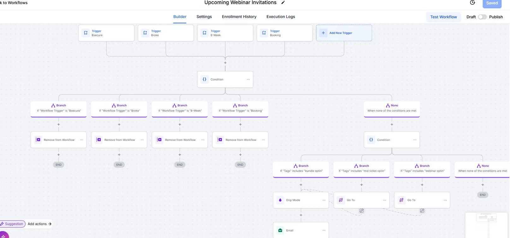
Task: Click Go To icon under mid ticket optin
Action: [341, 200]
